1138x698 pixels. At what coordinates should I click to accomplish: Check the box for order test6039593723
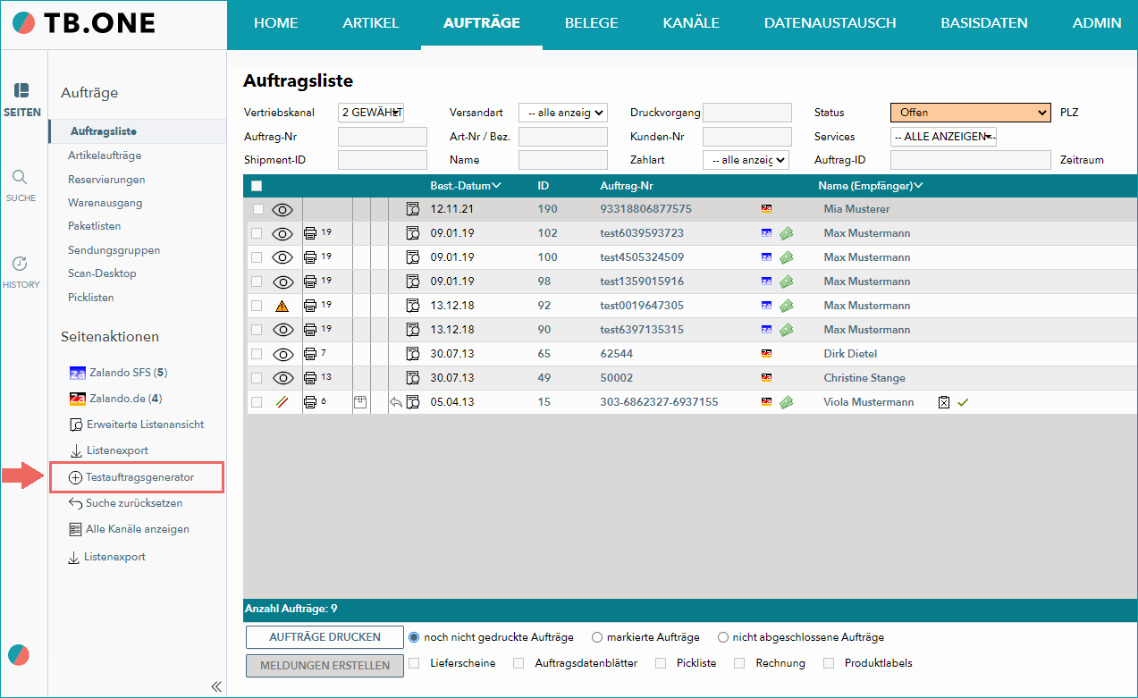click(257, 233)
